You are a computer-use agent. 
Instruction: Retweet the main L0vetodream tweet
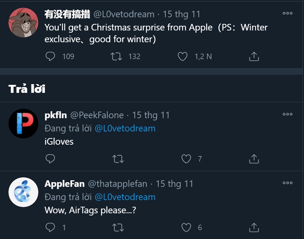point(116,56)
